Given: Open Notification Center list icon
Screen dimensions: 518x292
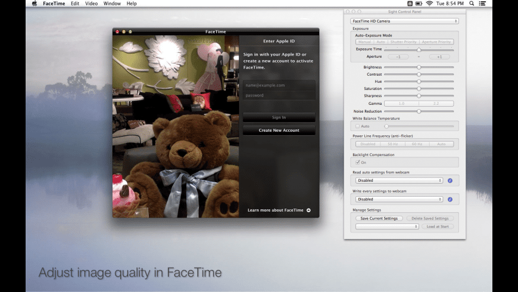Looking at the screenshot, I should pos(482,4).
